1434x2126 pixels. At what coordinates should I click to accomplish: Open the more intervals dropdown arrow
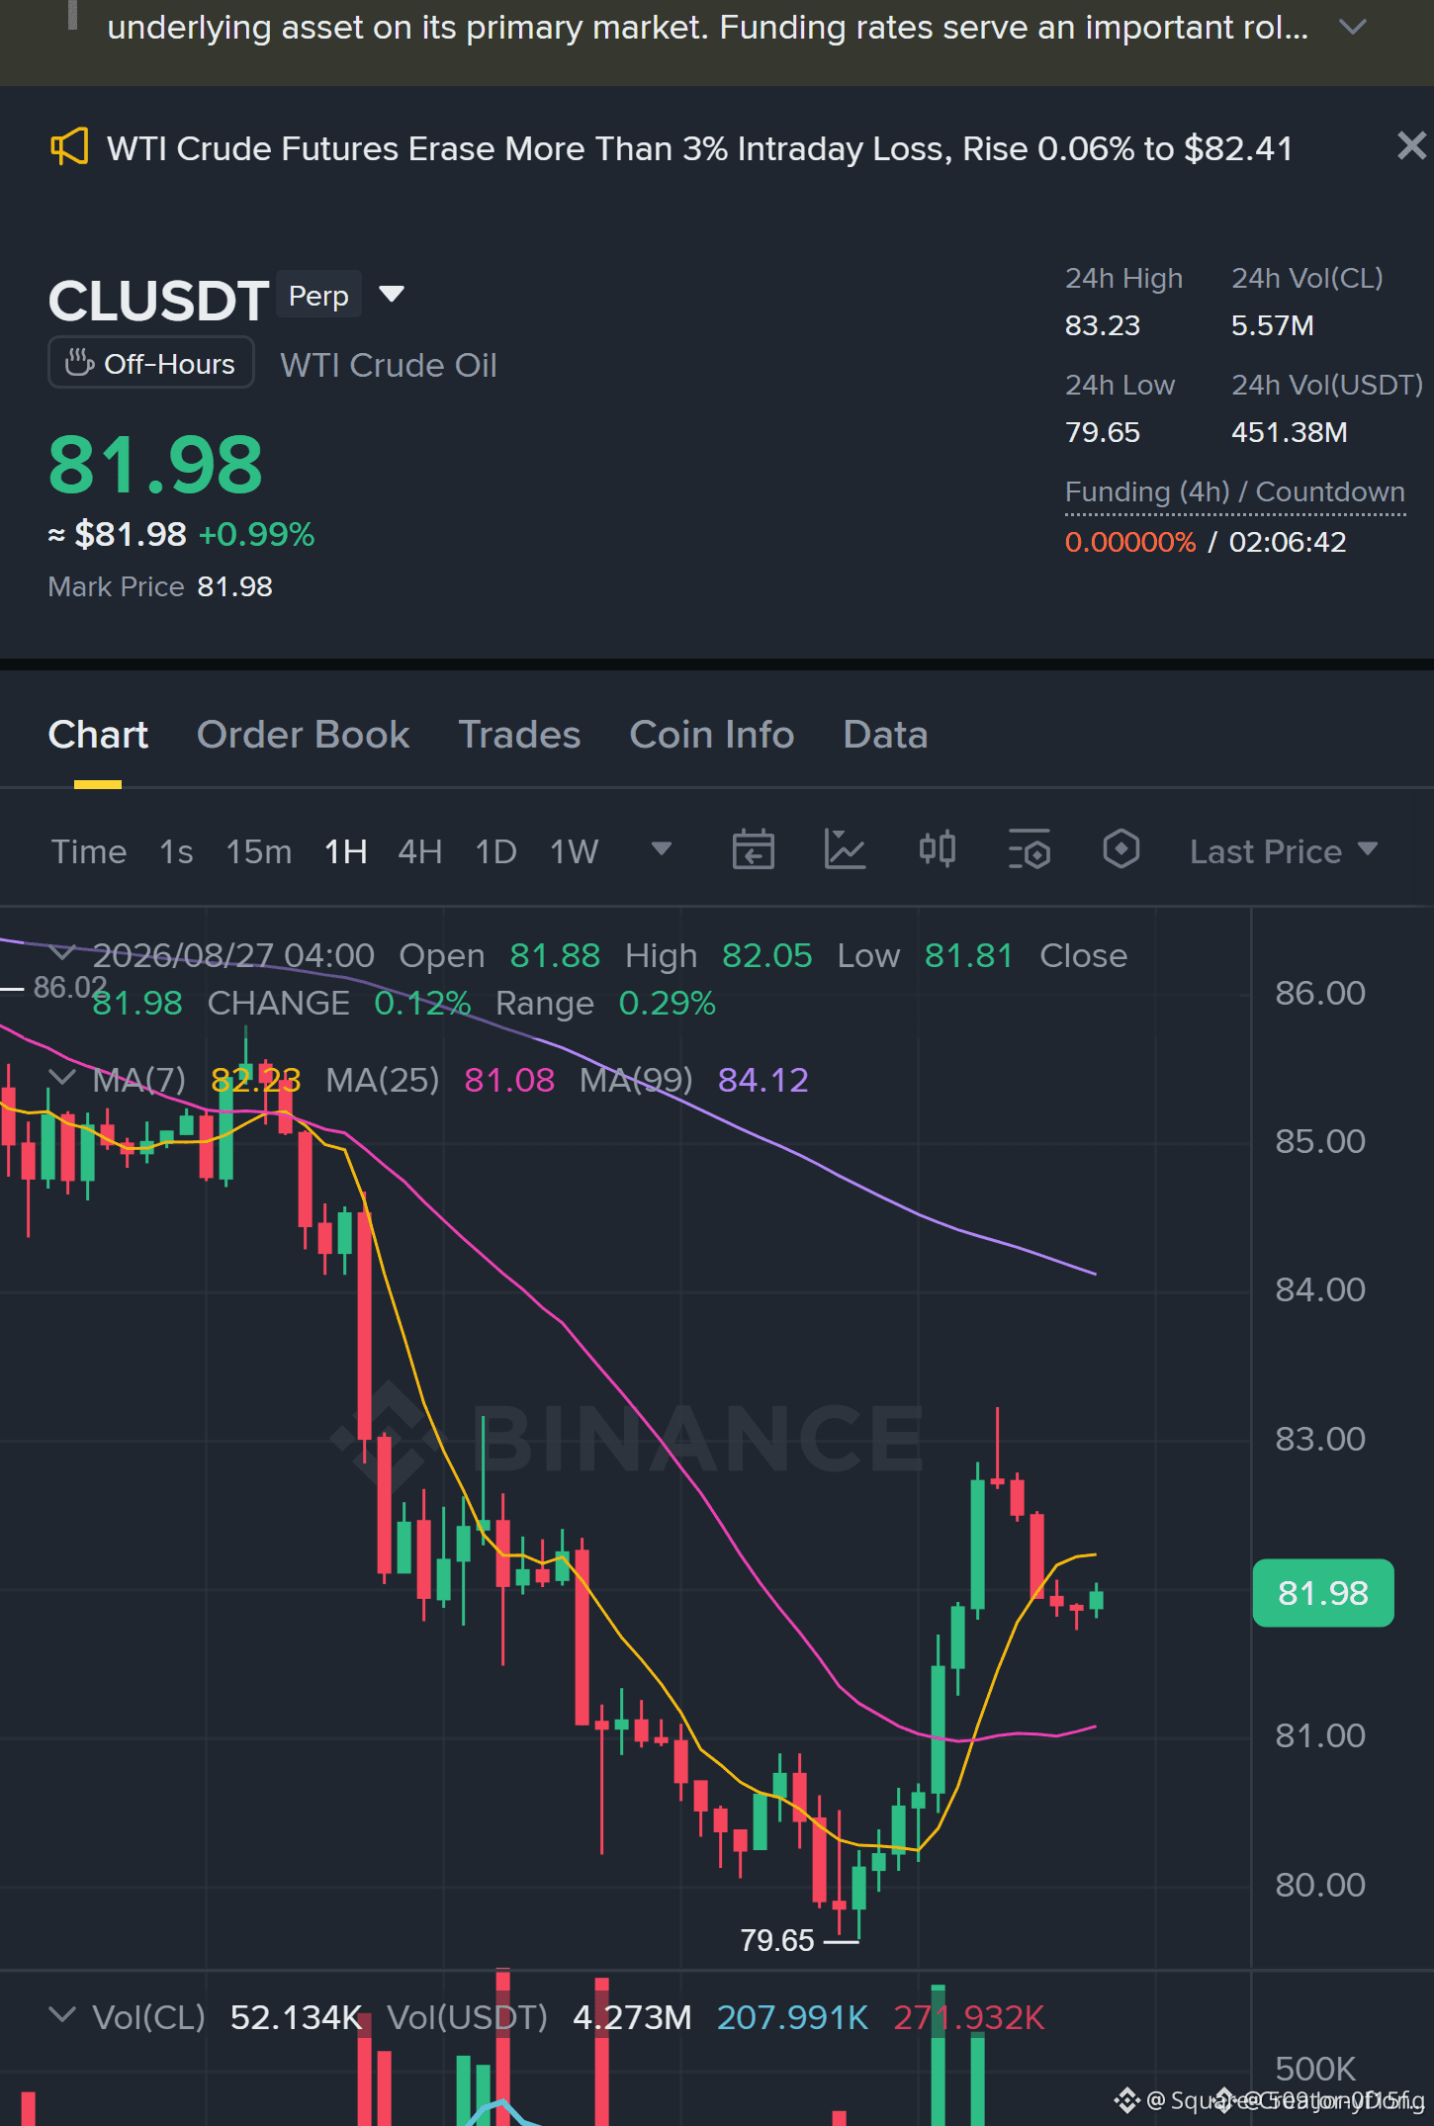point(662,849)
